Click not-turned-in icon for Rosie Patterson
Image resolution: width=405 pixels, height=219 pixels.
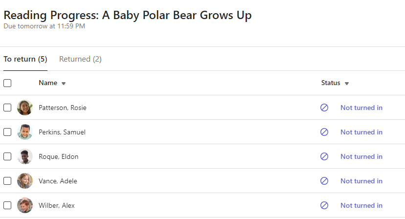pos(324,108)
